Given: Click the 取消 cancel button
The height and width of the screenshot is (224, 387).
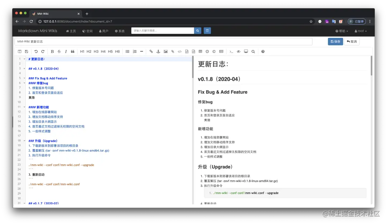Looking at the screenshot, I should (x=352, y=41).
